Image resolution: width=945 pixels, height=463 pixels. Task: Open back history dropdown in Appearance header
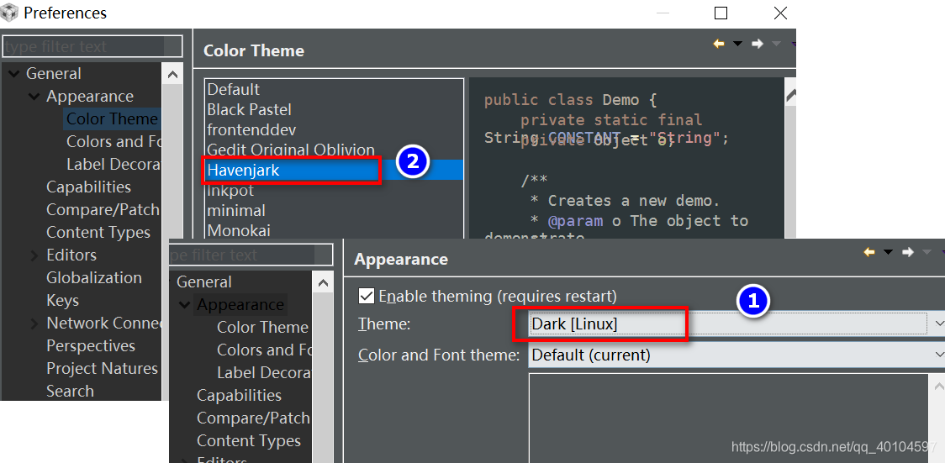point(889,252)
